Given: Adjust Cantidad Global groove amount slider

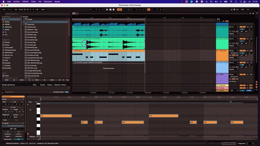Looking at the screenshot, I should (67, 92).
